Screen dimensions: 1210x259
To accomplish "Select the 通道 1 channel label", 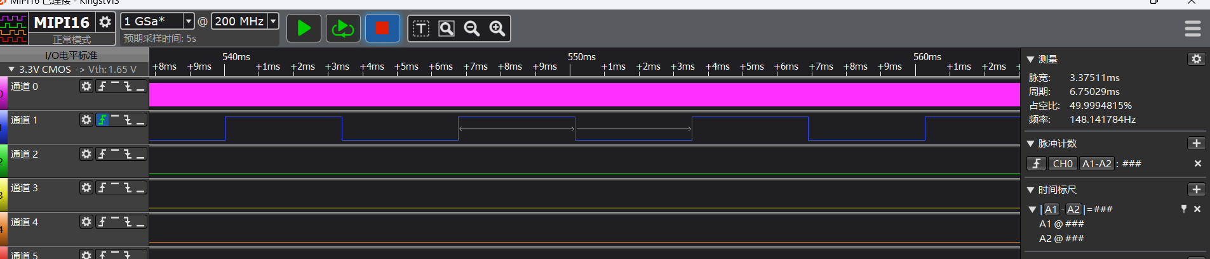I will [x=24, y=120].
